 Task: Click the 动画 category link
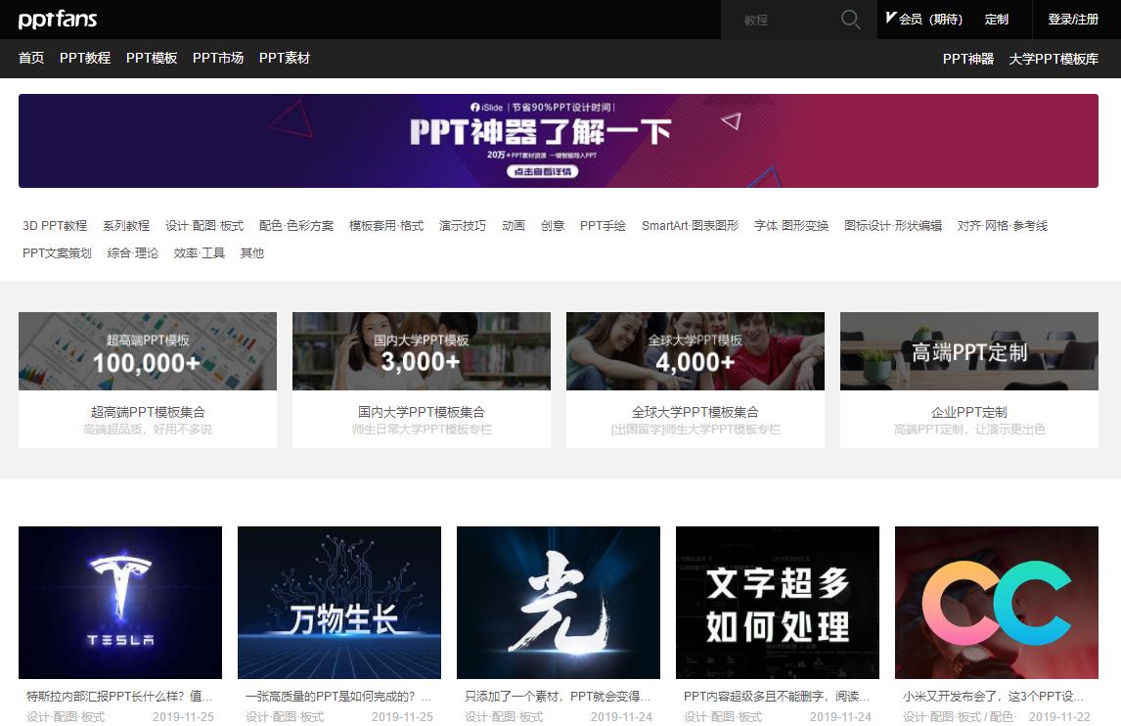[514, 225]
